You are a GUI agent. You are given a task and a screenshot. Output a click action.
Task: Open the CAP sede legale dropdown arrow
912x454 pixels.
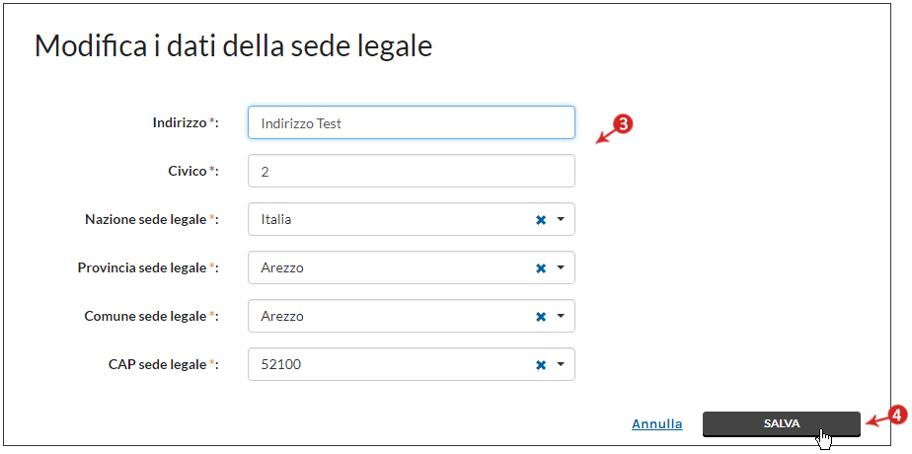pyautogui.click(x=561, y=364)
